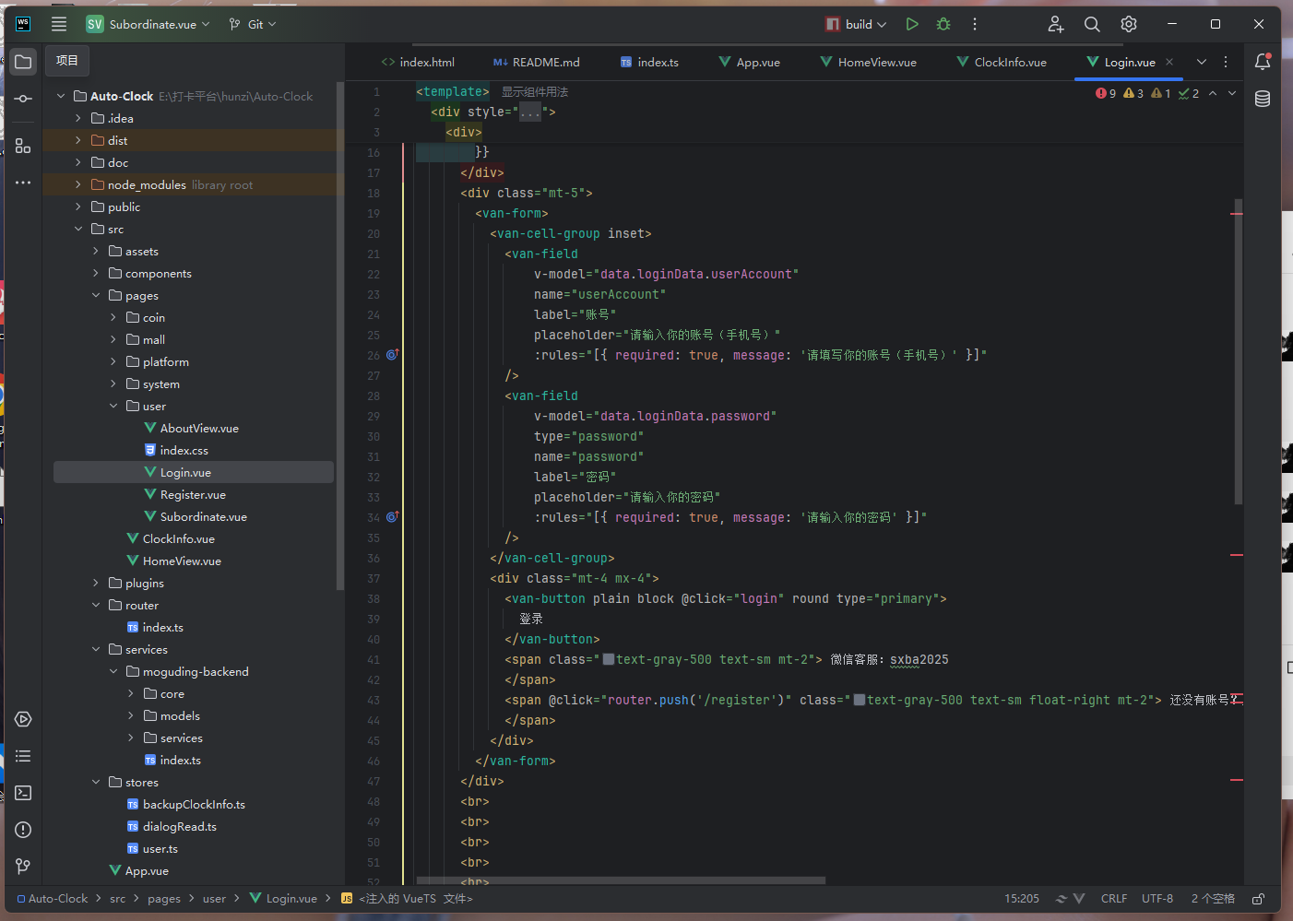Screen dimensions: 1293x921
Task: Open the Notifications bell panel
Action: [x=1263, y=62]
